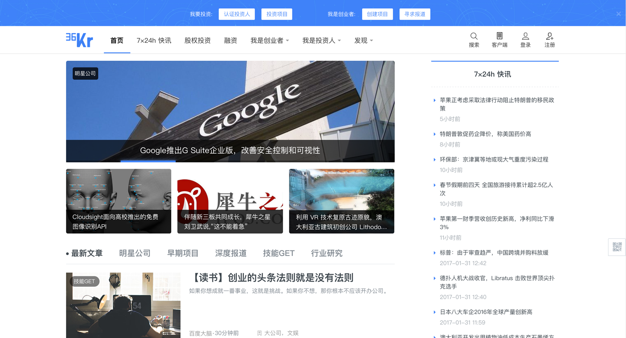
Task: Click 明星公司 tag on banner
Action: coord(85,73)
